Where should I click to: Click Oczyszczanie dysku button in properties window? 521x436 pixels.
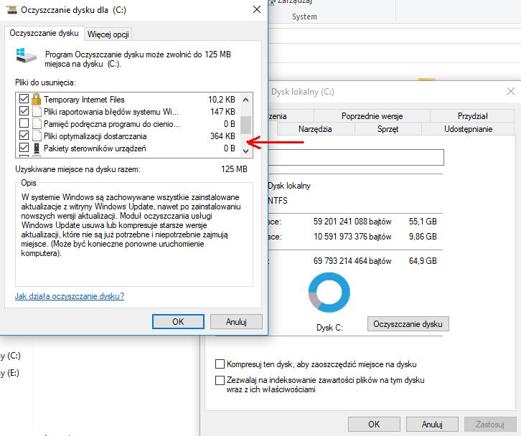tap(408, 323)
